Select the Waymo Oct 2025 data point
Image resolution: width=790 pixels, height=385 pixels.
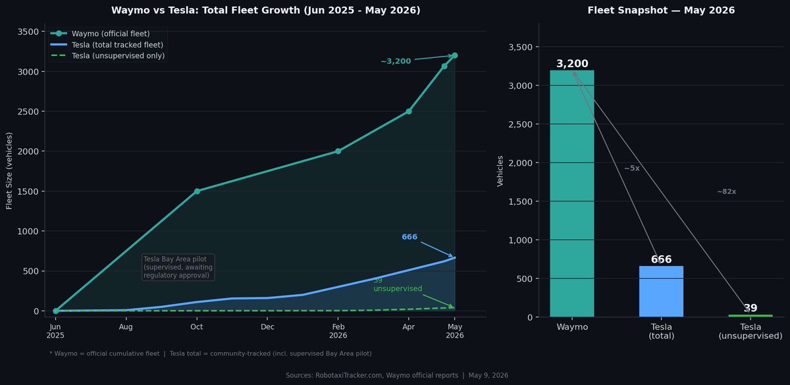tap(197, 191)
